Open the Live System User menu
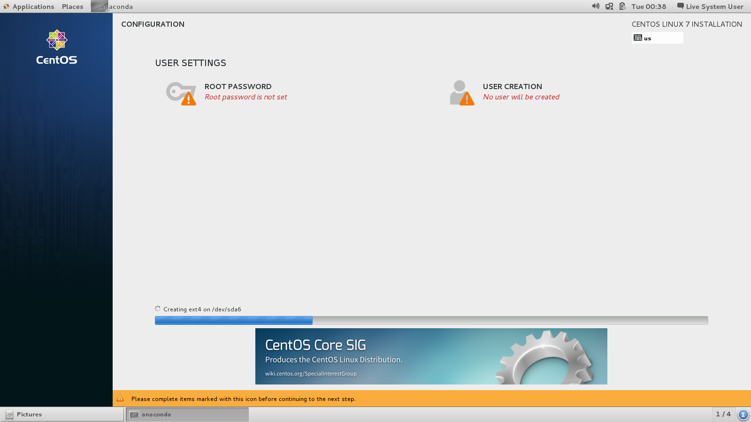 710,7
